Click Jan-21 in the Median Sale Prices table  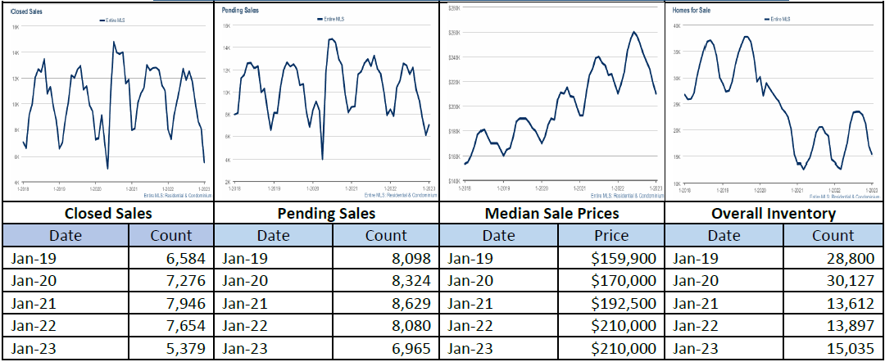click(472, 303)
